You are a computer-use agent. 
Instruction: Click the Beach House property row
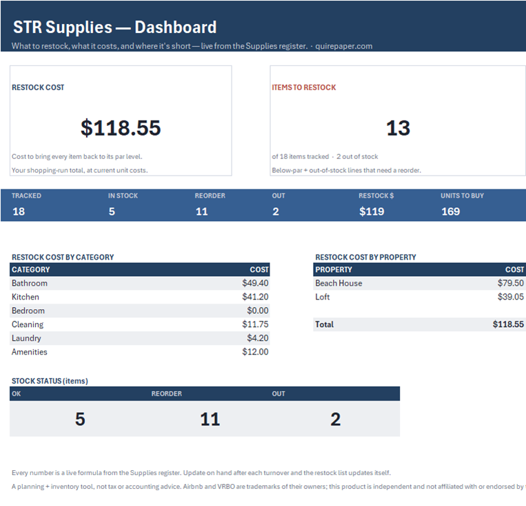click(x=419, y=283)
